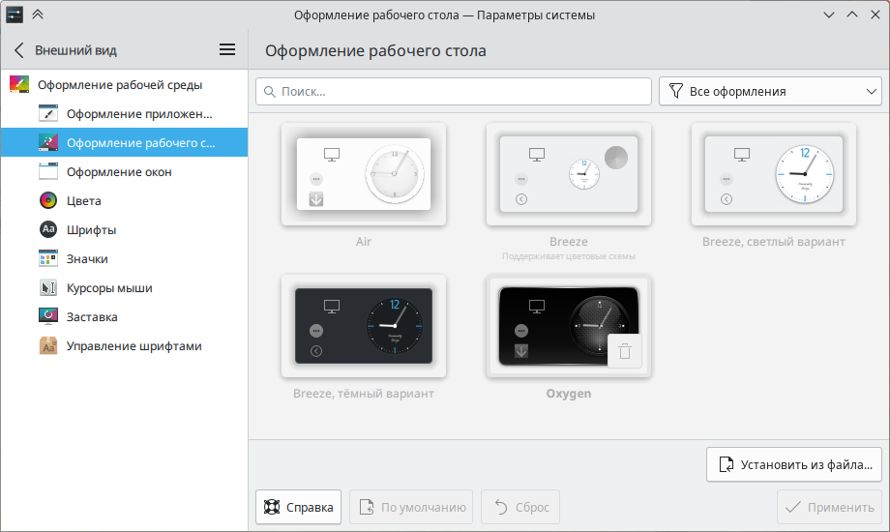The height and width of the screenshot is (532, 890).
Task: Open Шрифты settings
Action: pos(124,229)
